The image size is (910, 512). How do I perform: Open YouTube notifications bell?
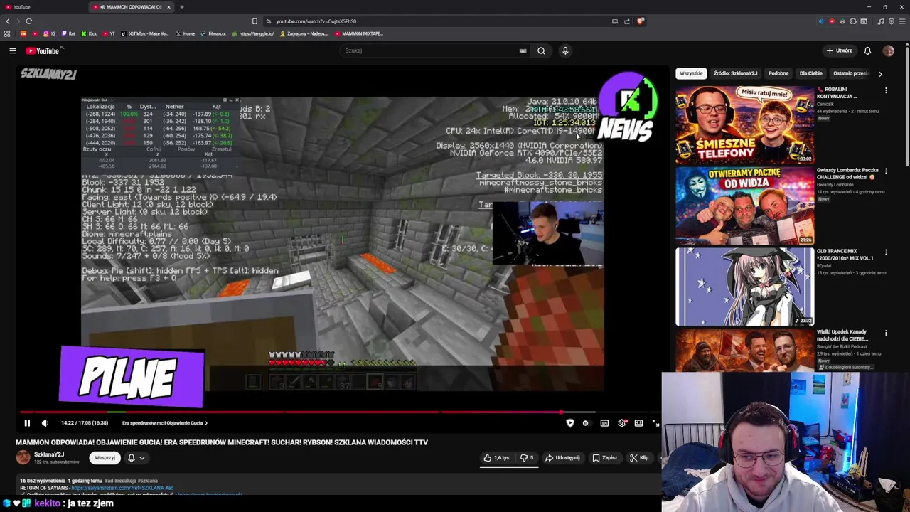pyautogui.click(x=867, y=50)
